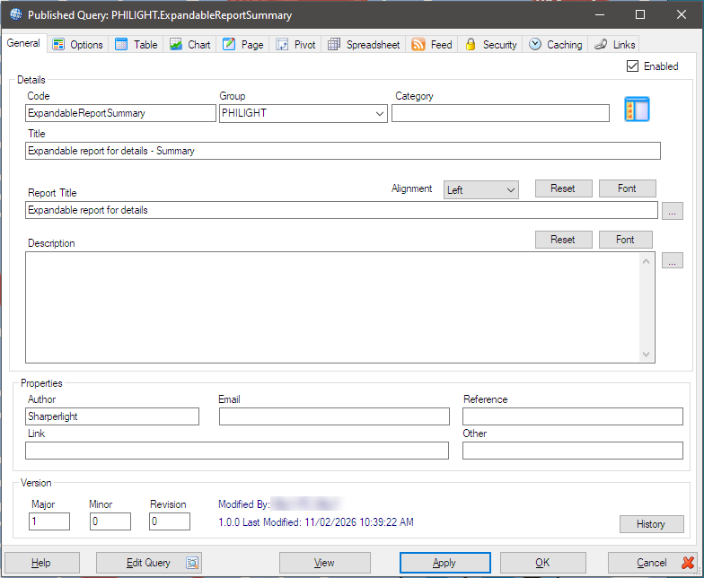Screen dimensions: 704x578
Task: Click the Description scrollbar down arrow
Action: pyautogui.click(x=647, y=354)
